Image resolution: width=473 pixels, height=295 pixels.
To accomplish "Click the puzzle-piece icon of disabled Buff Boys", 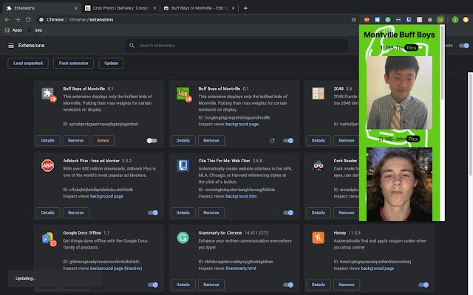I will point(49,94).
